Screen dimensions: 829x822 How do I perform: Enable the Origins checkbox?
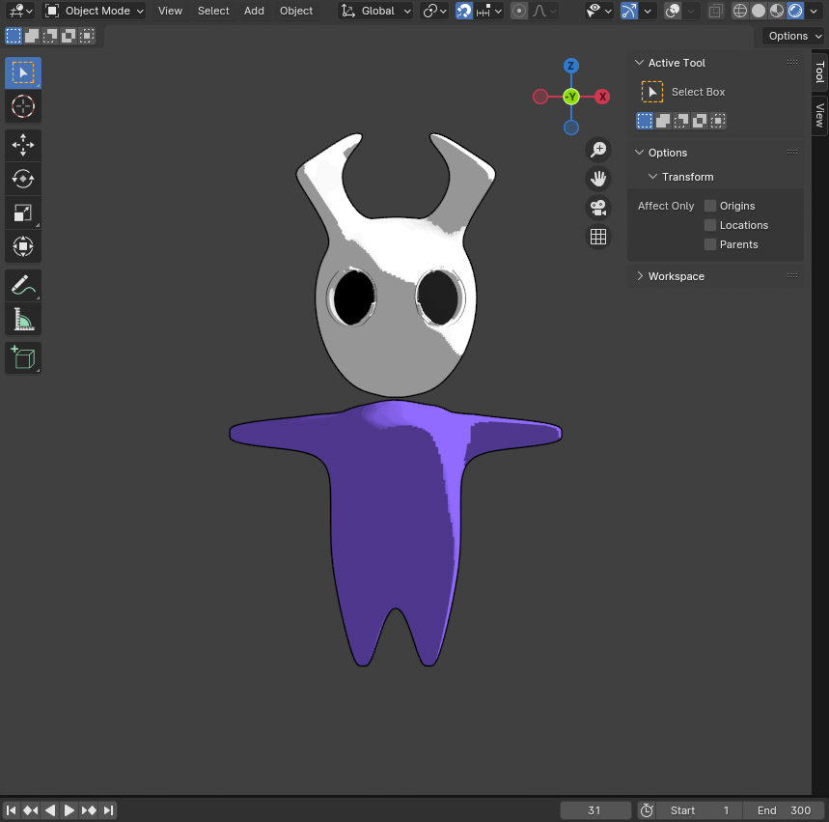710,206
